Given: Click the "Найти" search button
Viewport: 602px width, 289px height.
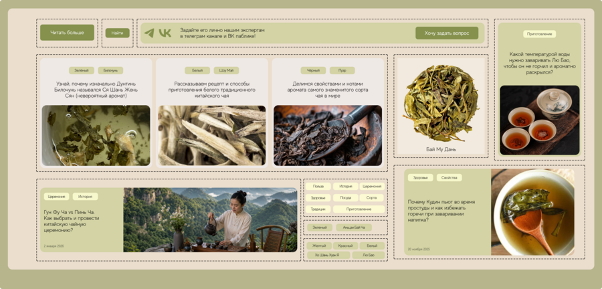Looking at the screenshot, I should (118, 33).
